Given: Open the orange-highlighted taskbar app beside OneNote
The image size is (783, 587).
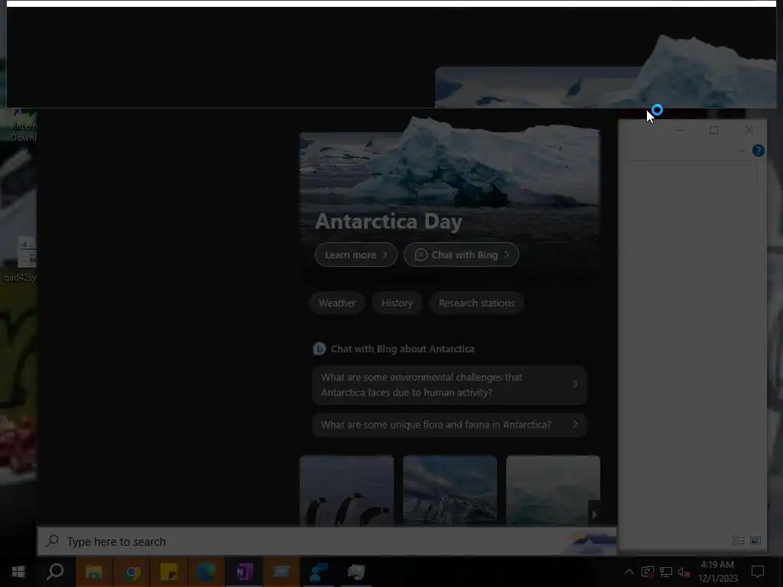Looking at the screenshot, I should (281, 572).
